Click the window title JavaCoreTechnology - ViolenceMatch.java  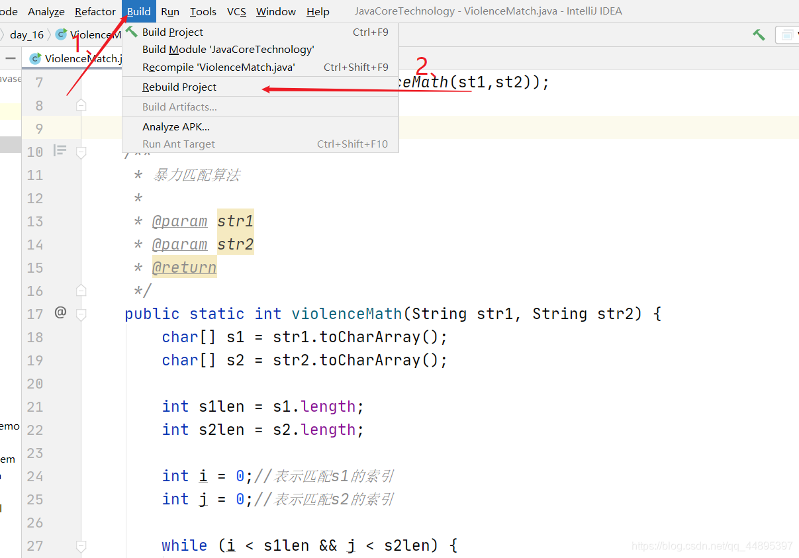coord(488,11)
